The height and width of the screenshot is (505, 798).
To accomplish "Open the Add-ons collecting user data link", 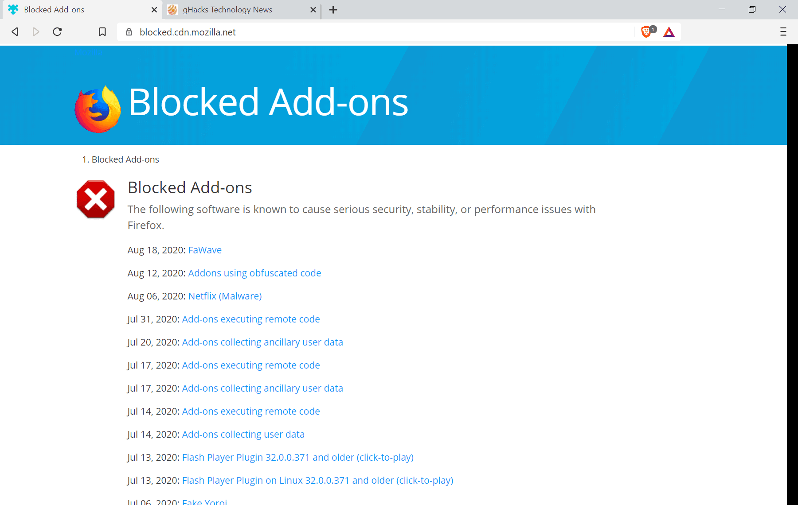I will (243, 435).
